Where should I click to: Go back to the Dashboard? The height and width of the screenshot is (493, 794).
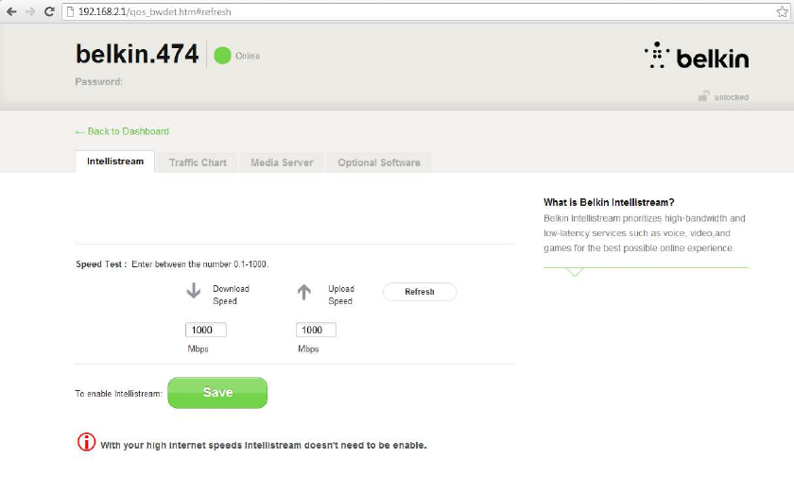[x=122, y=131]
